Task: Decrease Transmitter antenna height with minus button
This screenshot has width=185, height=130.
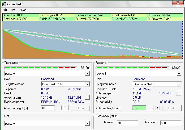Action: pos(59,108)
